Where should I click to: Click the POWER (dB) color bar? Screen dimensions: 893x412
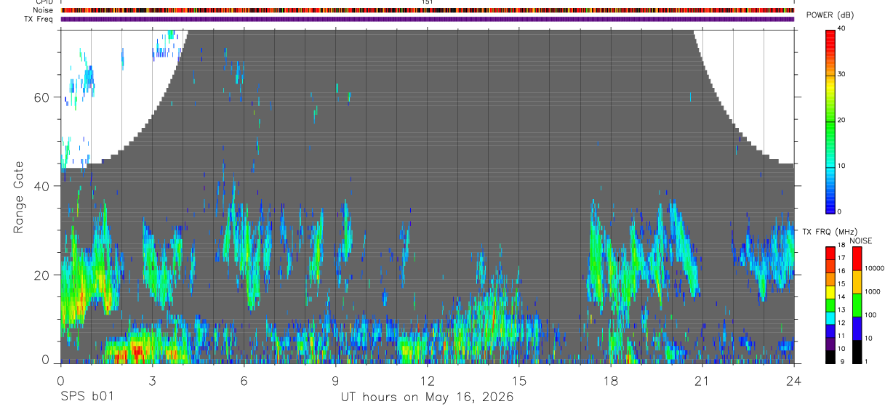click(830, 121)
